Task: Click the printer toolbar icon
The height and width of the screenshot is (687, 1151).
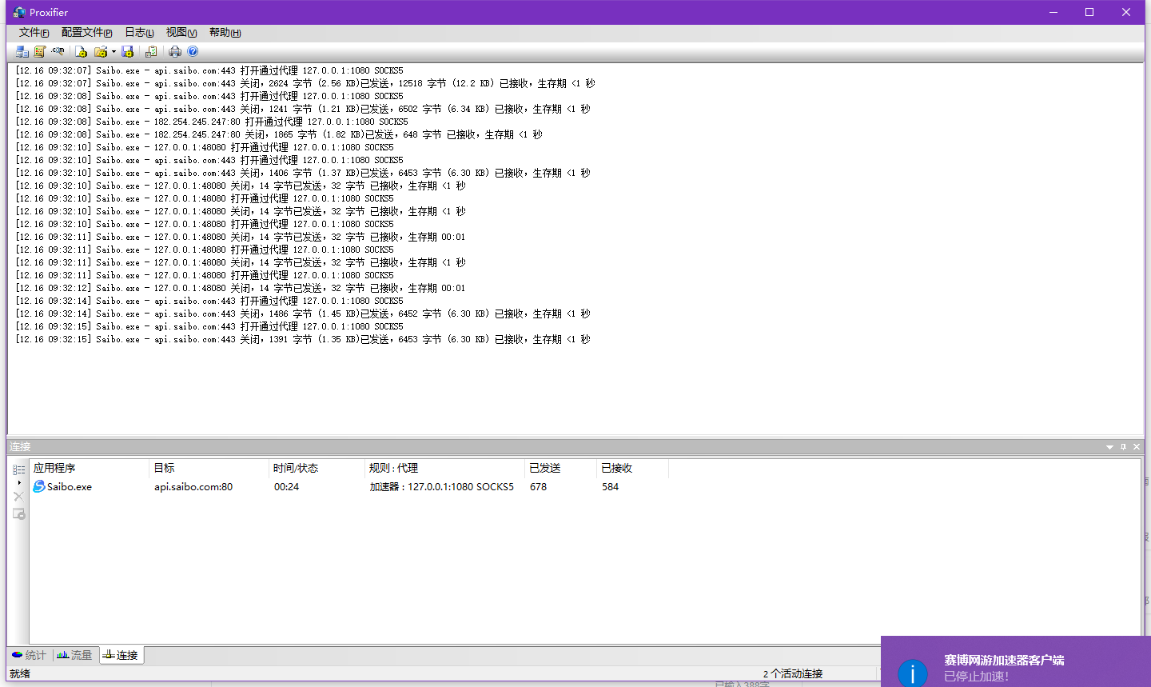Action: [175, 51]
